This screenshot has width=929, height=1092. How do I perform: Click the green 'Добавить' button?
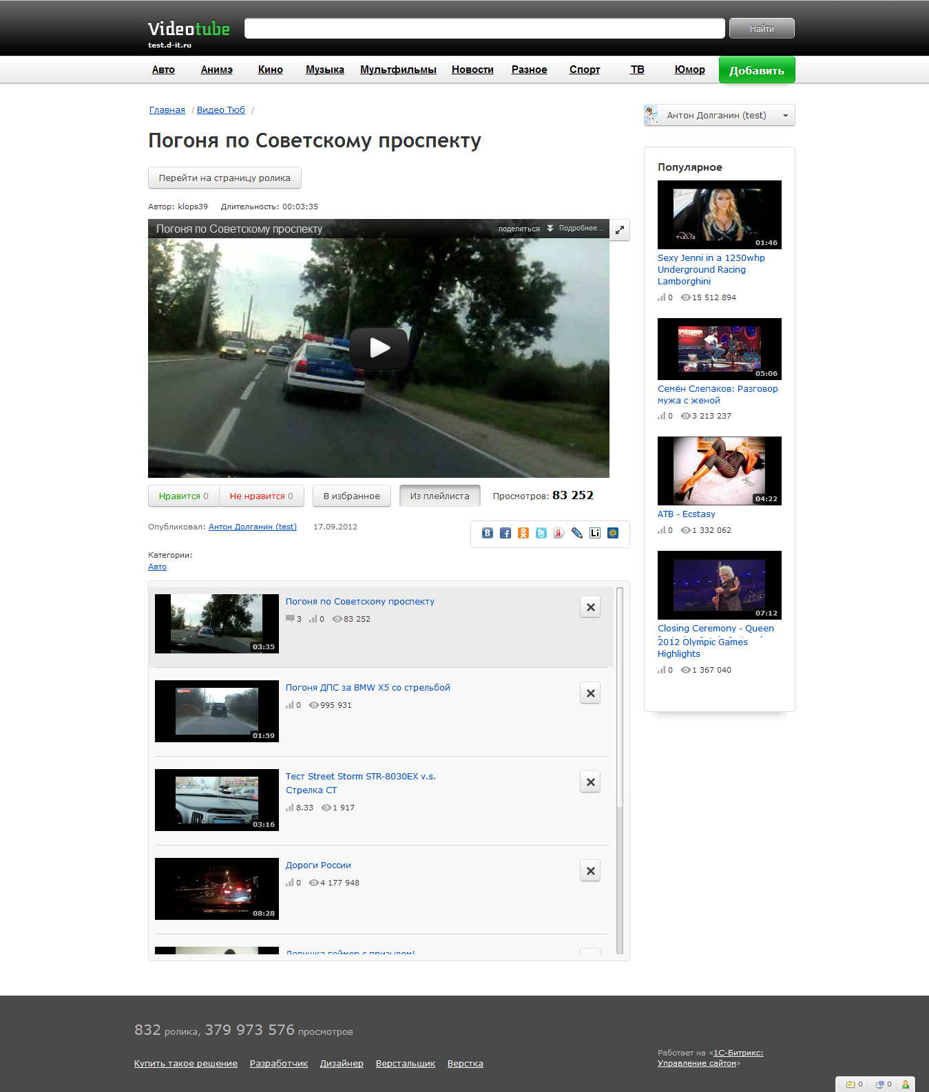click(756, 70)
